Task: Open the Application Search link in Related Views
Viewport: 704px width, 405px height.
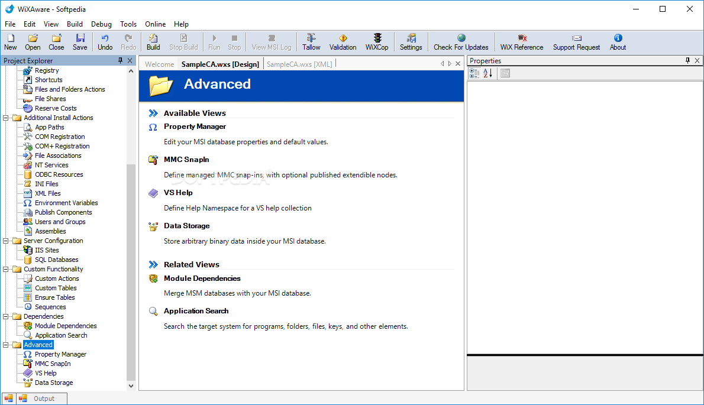Action: point(196,311)
